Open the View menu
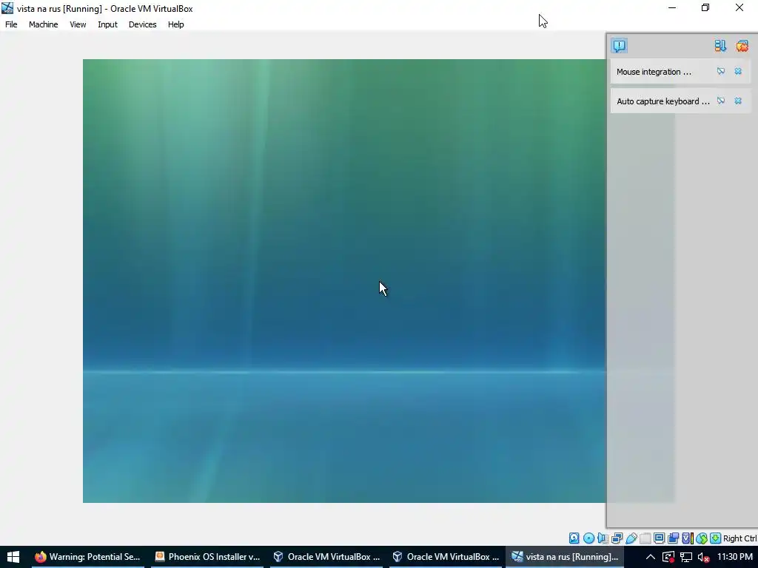The width and height of the screenshot is (758, 568). pyautogui.click(x=78, y=24)
